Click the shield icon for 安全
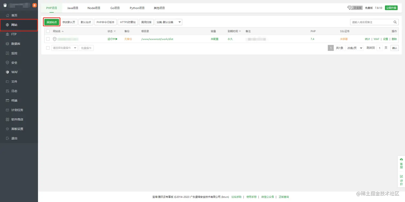 click(x=7, y=63)
